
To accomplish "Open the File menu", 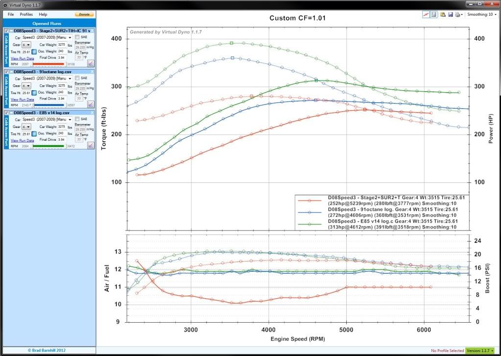I will click(x=11, y=15).
